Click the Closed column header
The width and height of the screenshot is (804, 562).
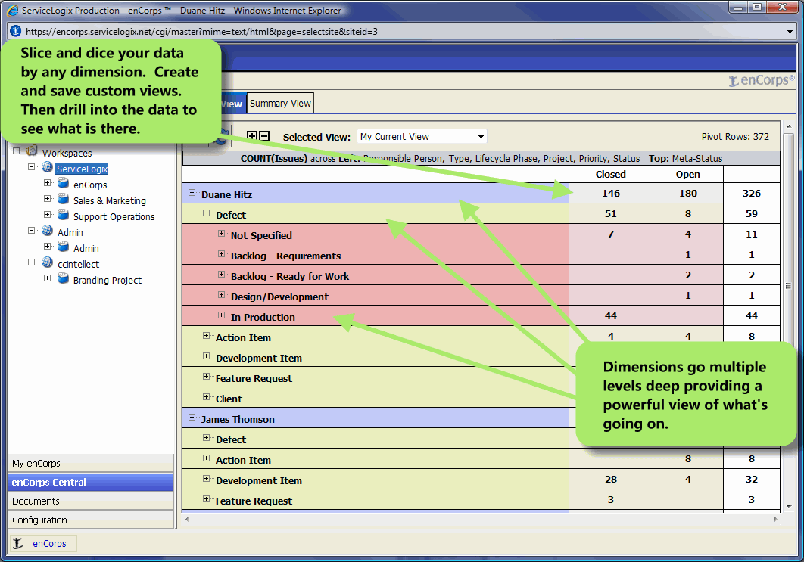tap(611, 174)
